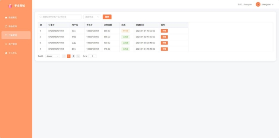Click the orange 搜索 button
Viewport: 279px width, 138px height.
[x=107, y=17]
